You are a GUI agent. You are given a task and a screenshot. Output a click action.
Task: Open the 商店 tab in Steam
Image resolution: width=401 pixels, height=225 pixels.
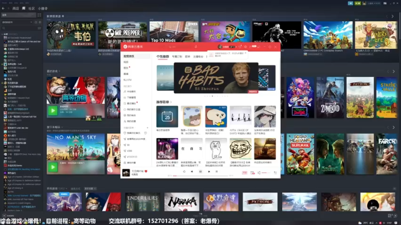pos(16,8)
